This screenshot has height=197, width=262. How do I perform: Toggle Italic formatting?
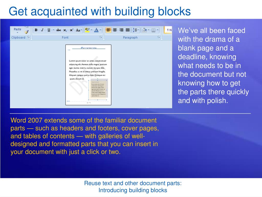42,30
